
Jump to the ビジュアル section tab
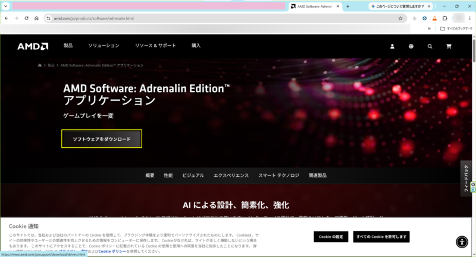click(x=193, y=175)
